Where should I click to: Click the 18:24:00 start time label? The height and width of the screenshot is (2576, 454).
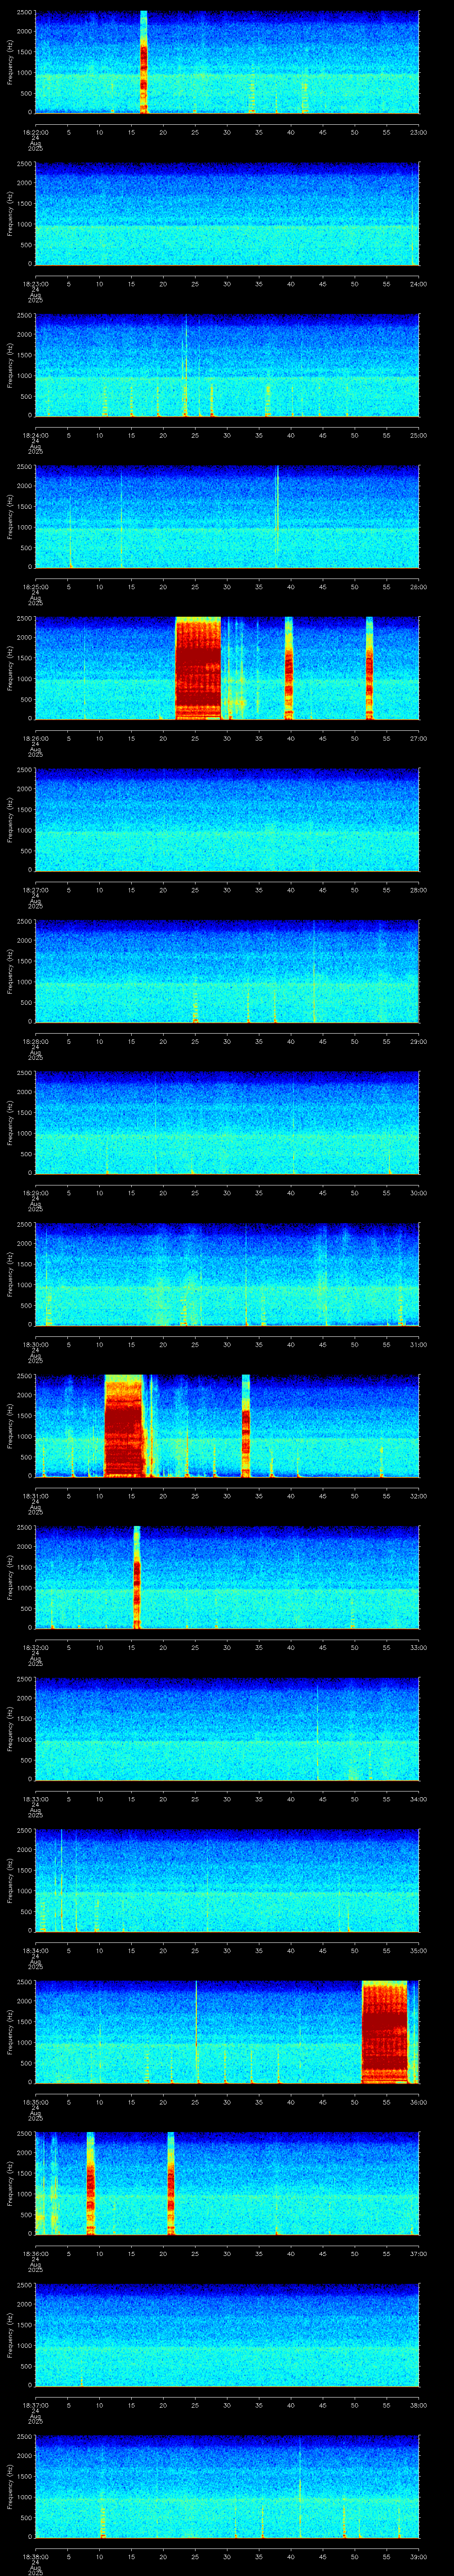coord(35,435)
